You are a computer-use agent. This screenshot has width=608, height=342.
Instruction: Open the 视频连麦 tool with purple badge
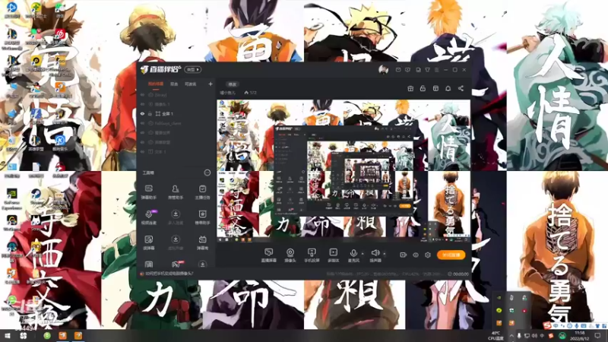pyautogui.click(x=149, y=217)
